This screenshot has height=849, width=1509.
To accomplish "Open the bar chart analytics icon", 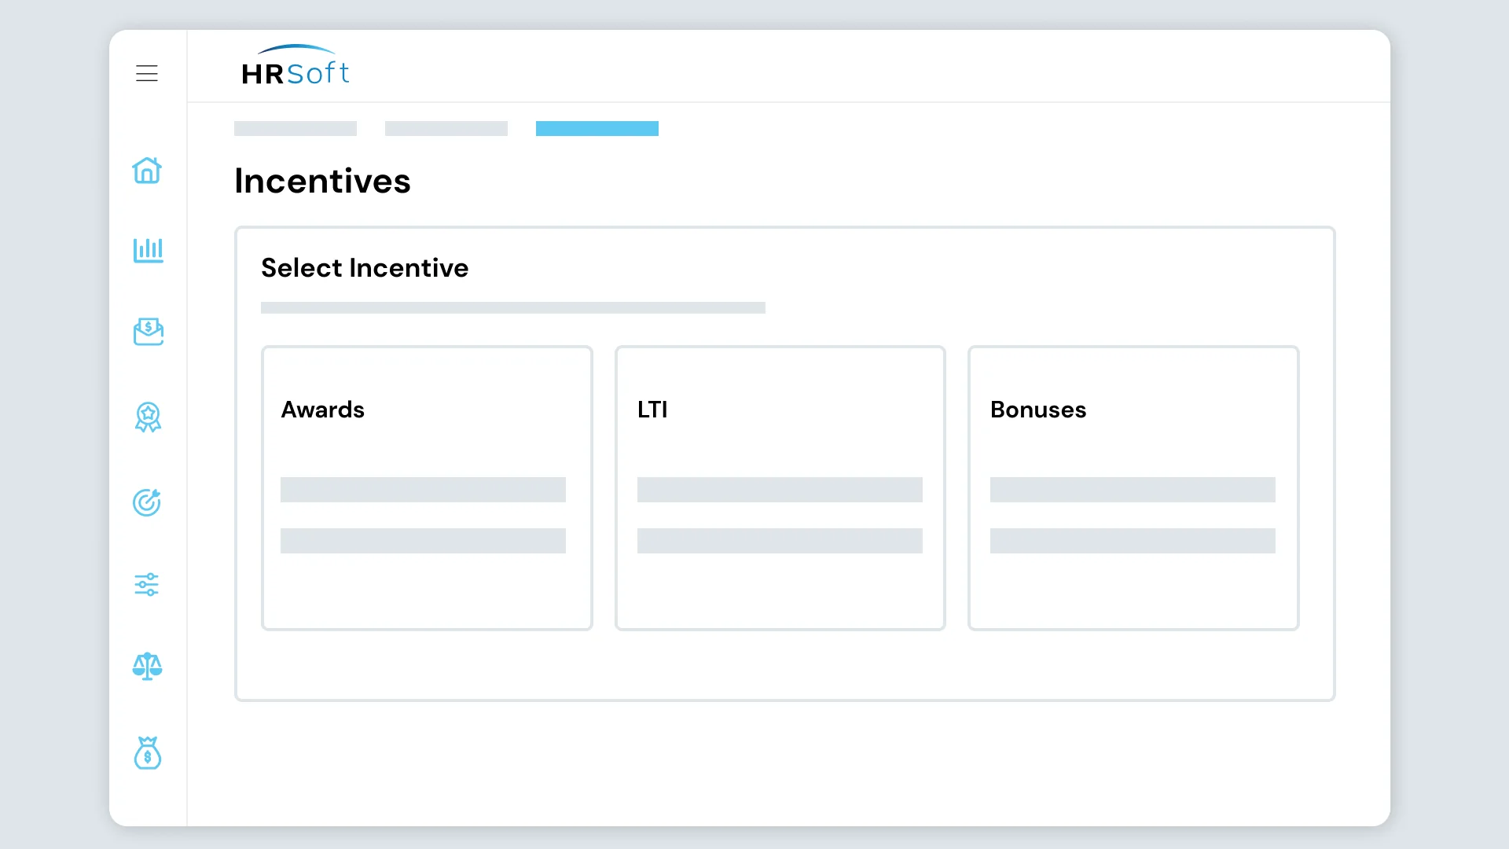I will click(x=148, y=251).
